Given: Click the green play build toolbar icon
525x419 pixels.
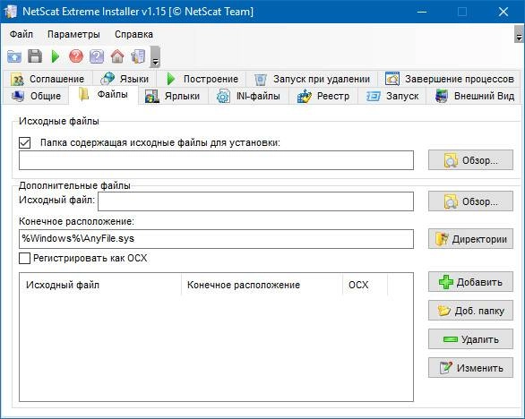Looking at the screenshot, I should pyautogui.click(x=56, y=56).
